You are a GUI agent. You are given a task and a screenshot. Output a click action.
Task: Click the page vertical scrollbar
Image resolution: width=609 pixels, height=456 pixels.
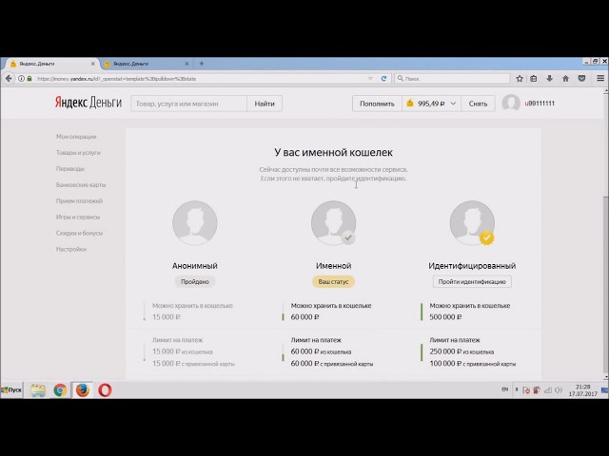pyautogui.click(x=605, y=283)
